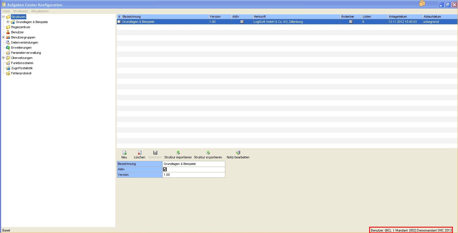Click the 13.11.2012 15:45:03 date cell
This screenshot has height=233, width=458.
(x=405, y=22)
